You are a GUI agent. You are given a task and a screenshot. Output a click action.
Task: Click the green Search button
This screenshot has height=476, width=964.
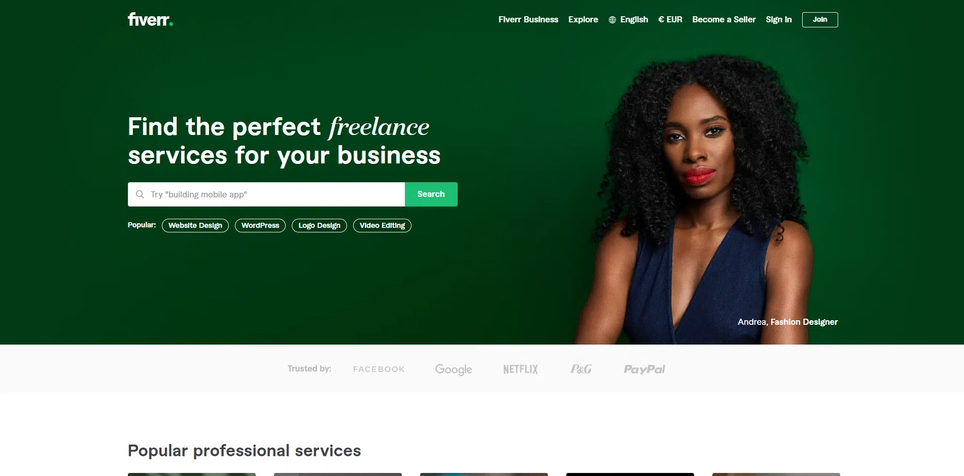click(431, 194)
